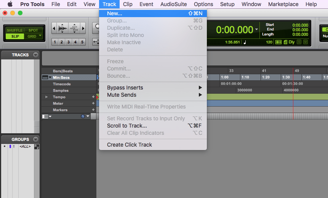Open ruler view selector next to Min:Secs
The width and height of the screenshot is (328, 198).
[x=50, y=77]
